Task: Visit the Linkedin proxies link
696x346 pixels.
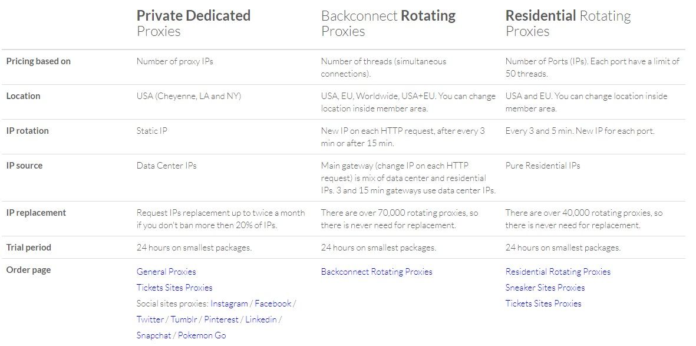Action: click(x=260, y=319)
